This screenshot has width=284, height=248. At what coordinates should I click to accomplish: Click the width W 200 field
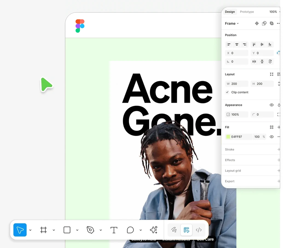237,84
